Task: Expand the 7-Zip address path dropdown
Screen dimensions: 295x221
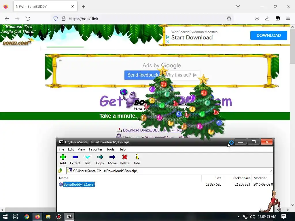Action: (271, 171)
